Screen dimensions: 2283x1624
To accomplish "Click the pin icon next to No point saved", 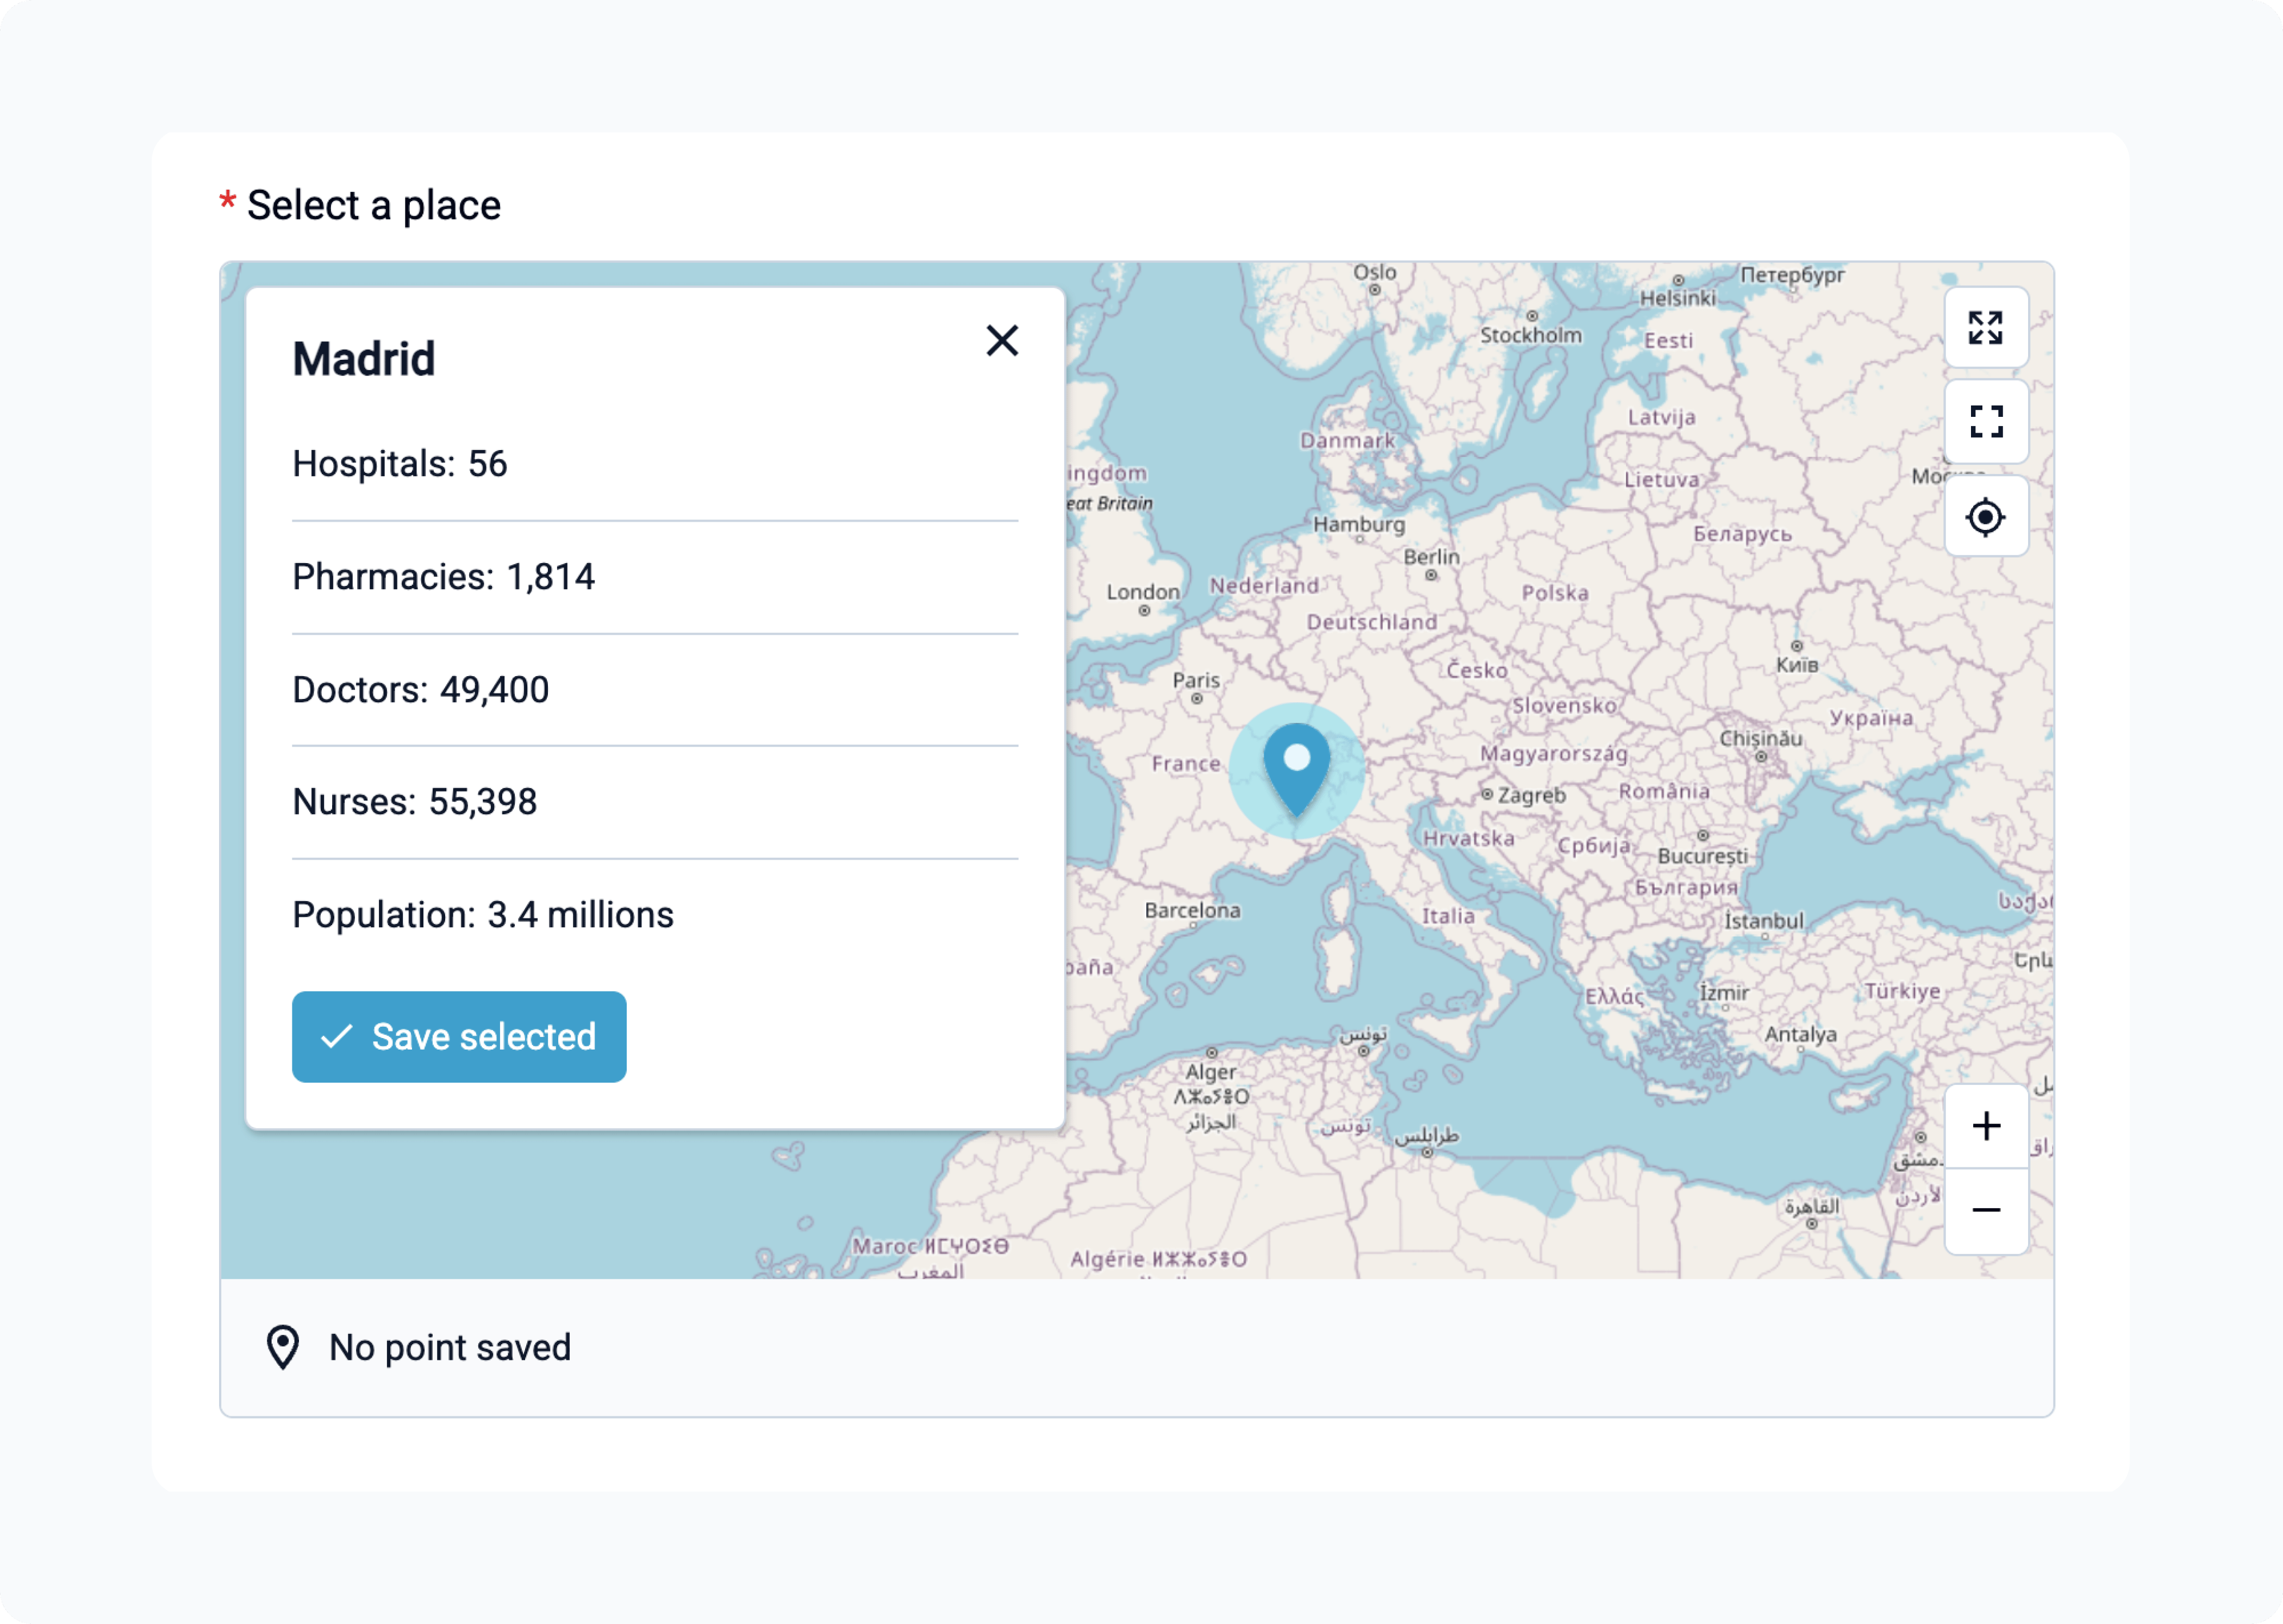I will point(284,1347).
